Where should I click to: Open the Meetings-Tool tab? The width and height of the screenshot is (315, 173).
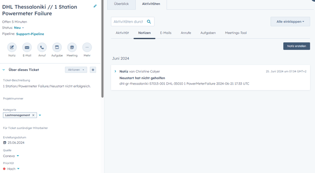tap(236, 33)
